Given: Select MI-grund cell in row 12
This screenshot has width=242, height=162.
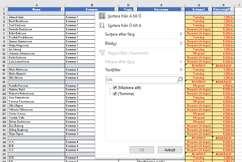Looking at the screenshot, I should coord(199,53).
